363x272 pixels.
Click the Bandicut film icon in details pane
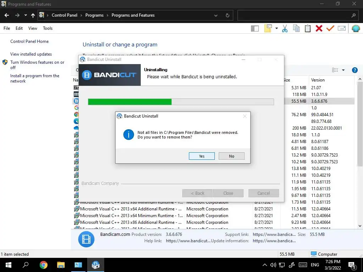tap(86, 239)
